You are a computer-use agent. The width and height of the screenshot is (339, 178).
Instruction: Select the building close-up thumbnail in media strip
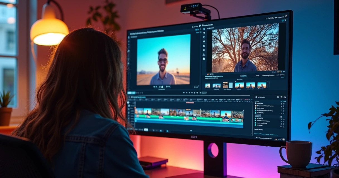(x=225, y=85)
